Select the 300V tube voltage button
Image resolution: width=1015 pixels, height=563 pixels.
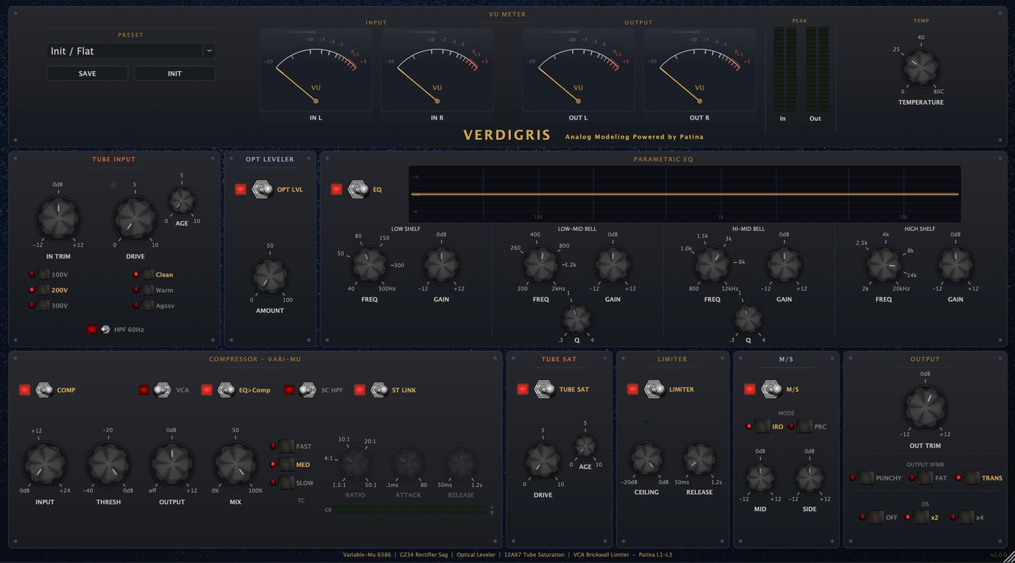[x=43, y=305]
